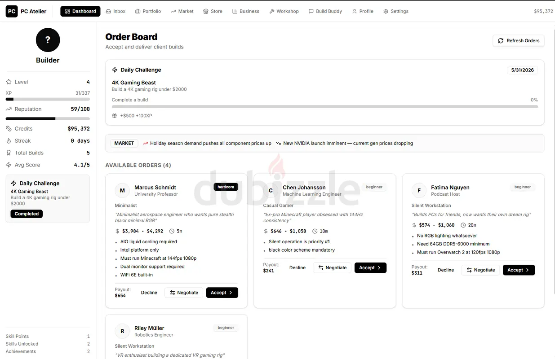Click Marcus Schmidt's M avatar
Image resolution: width=555 pixels, height=359 pixels.
pyautogui.click(x=122, y=191)
